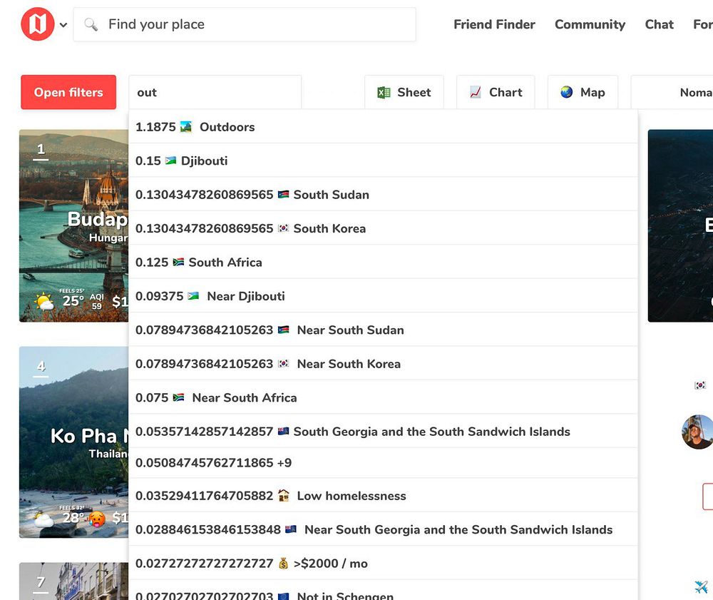Click the flag in the Near Djibouti row
Image resolution: width=713 pixels, height=600 pixels.
pos(193,295)
